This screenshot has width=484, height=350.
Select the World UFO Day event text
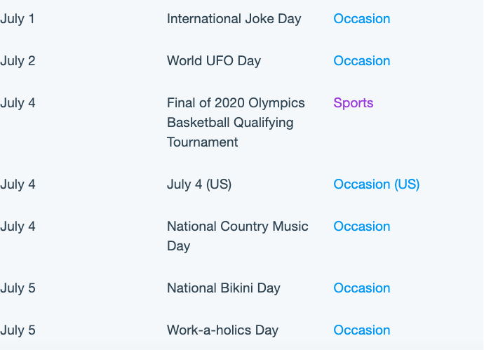click(214, 61)
